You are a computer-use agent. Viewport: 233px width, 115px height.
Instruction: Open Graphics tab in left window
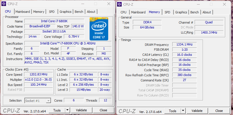(x=66, y=12)
